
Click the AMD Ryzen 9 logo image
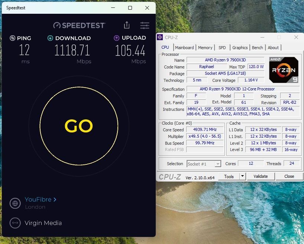coord(284,70)
